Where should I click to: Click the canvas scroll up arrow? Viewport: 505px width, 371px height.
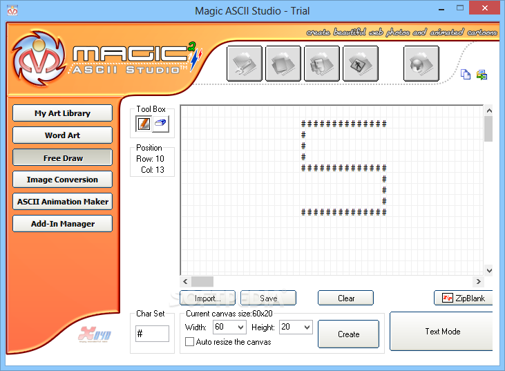[x=489, y=111]
